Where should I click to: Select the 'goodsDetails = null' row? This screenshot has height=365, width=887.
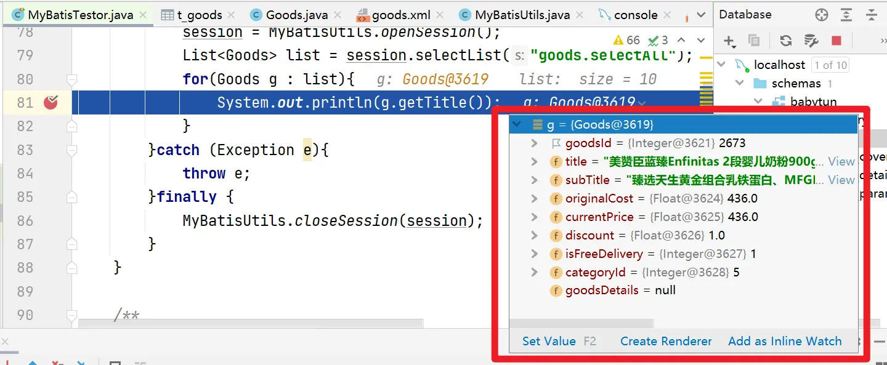pos(683,291)
